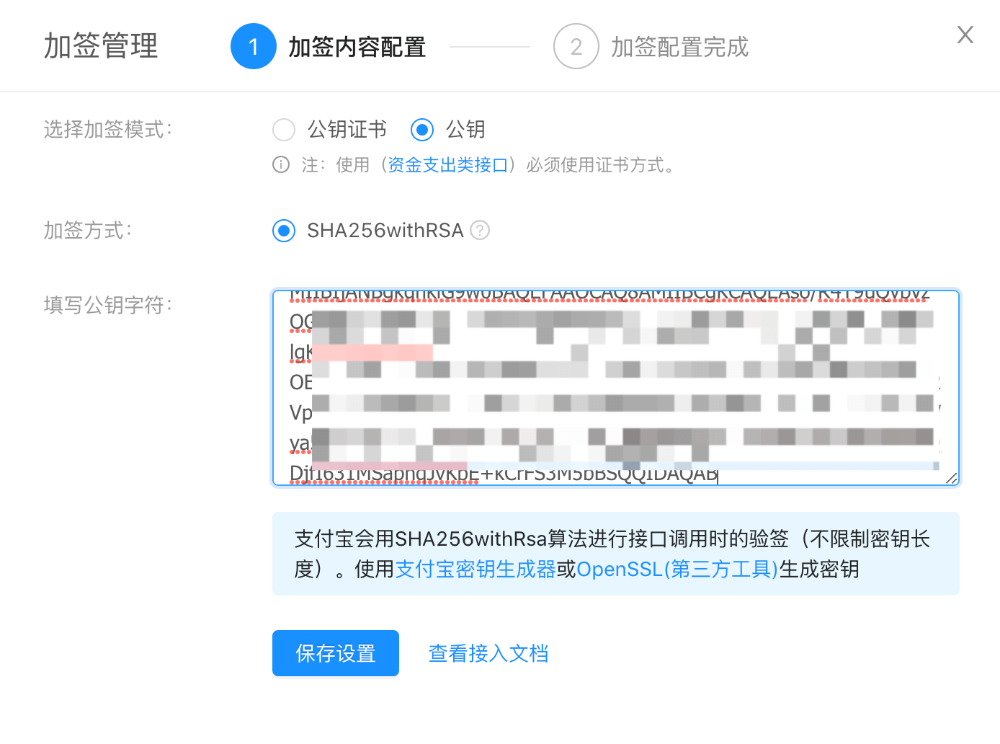
Task: Select the 公钥 radio button
Action: (x=422, y=130)
